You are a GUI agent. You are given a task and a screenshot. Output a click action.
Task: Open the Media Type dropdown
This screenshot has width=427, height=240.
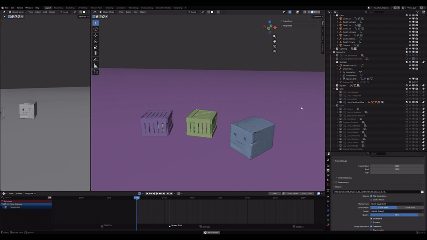397,204
